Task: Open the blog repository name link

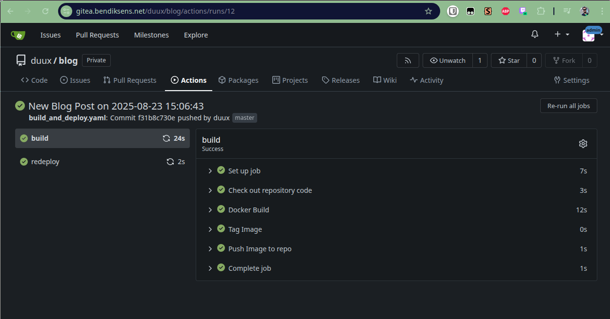Action: point(68,61)
